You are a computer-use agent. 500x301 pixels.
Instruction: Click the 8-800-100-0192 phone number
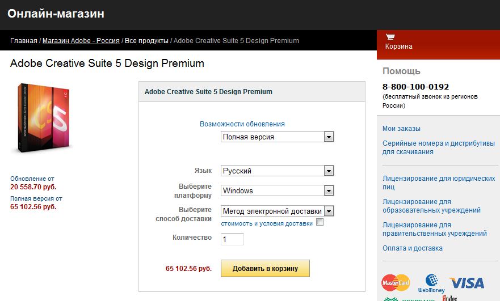click(415, 87)
